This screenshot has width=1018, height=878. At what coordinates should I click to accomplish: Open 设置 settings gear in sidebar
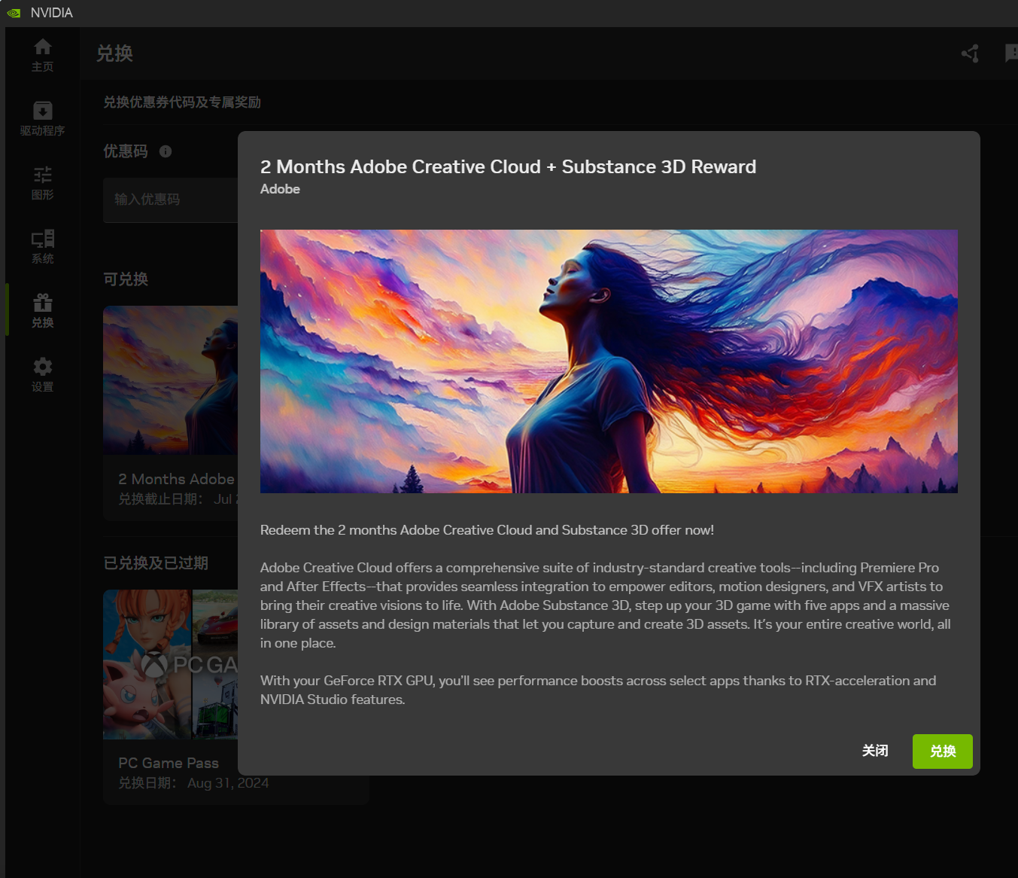coord(42,375)
